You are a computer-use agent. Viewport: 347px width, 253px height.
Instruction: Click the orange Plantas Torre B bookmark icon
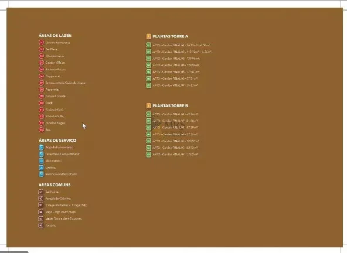coord(148,106)
